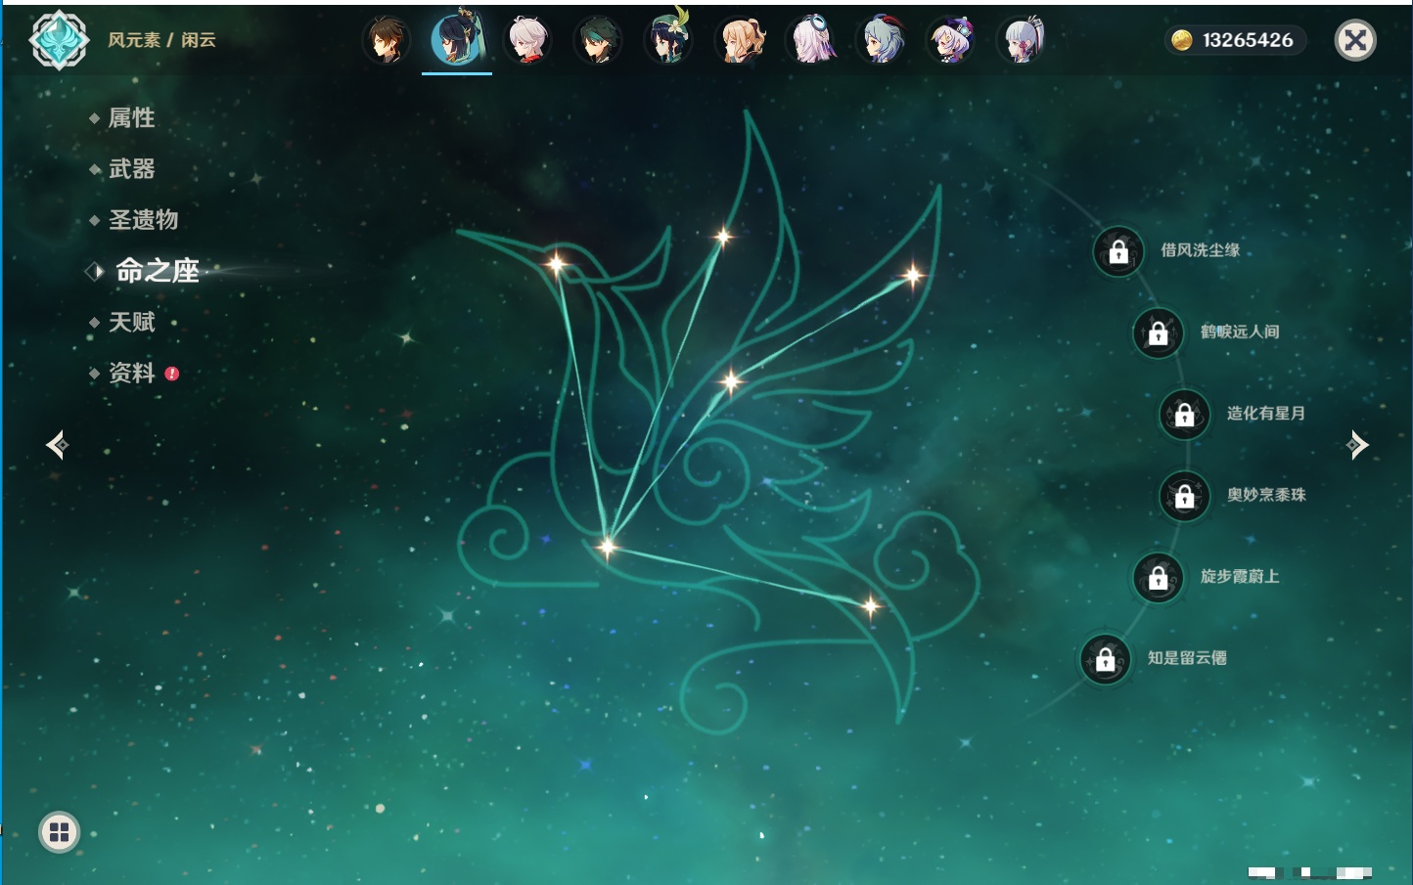Open constellation label 鹤唳远人间
1413x885 pixels.
(x=1240, y=332)
